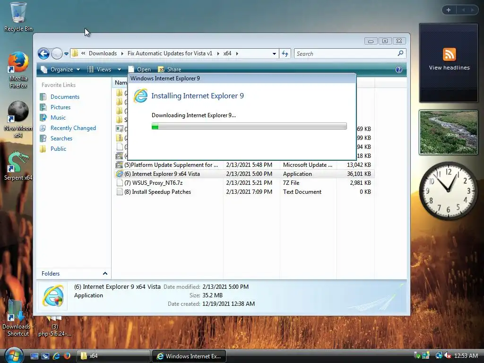
Task: Click the 36,101 KB size cell
Action: point(359,174)
